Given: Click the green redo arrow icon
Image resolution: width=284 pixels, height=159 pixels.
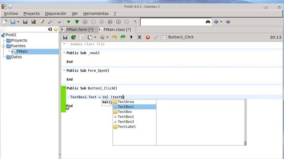Looking at the screenshot, I should 123,37.
